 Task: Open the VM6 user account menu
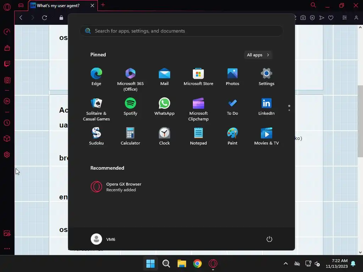click(103, 239)
